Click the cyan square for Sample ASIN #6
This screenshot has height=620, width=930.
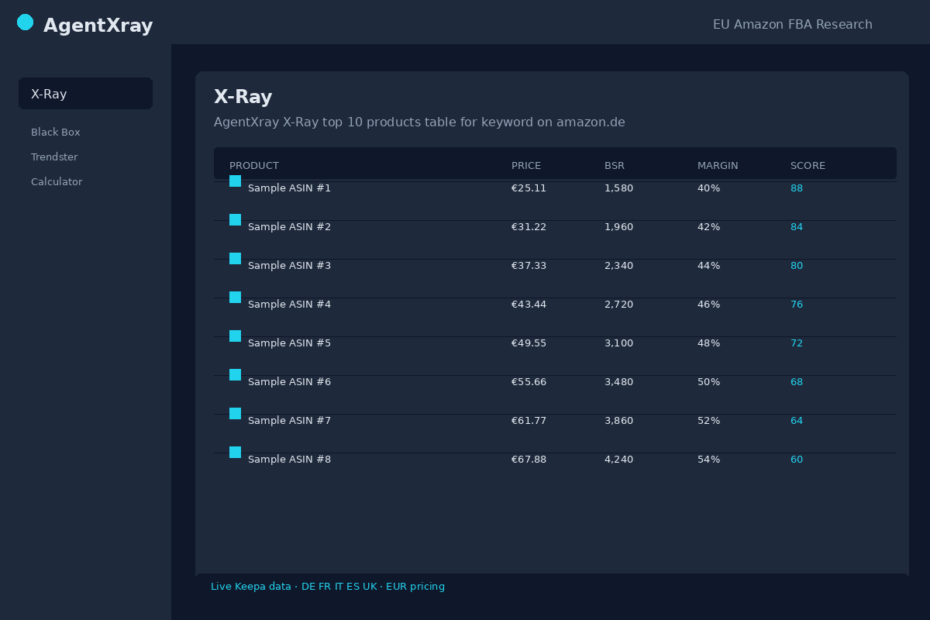coord(235,375)
